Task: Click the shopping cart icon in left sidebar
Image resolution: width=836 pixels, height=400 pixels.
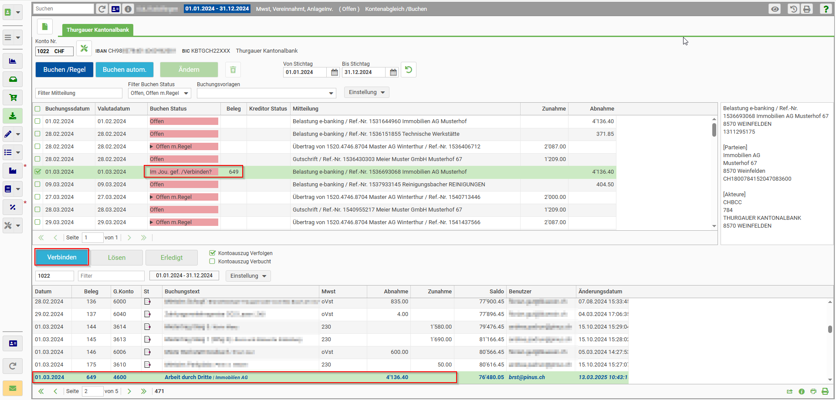Action: (x=13, y=97)
